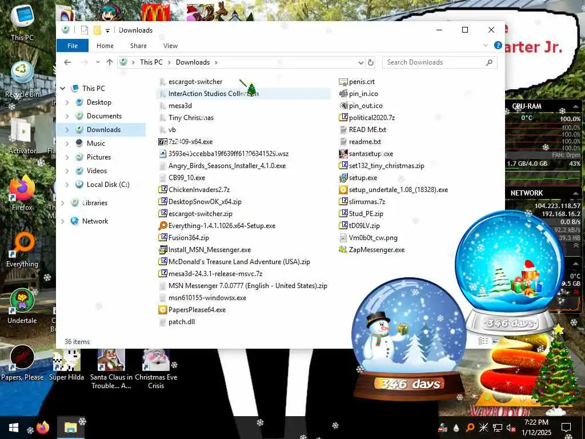This screenshot has width=585, height=439.
Task: Select setup_undertale_1.08_(18328).exe icon
Action: point(343,190)
